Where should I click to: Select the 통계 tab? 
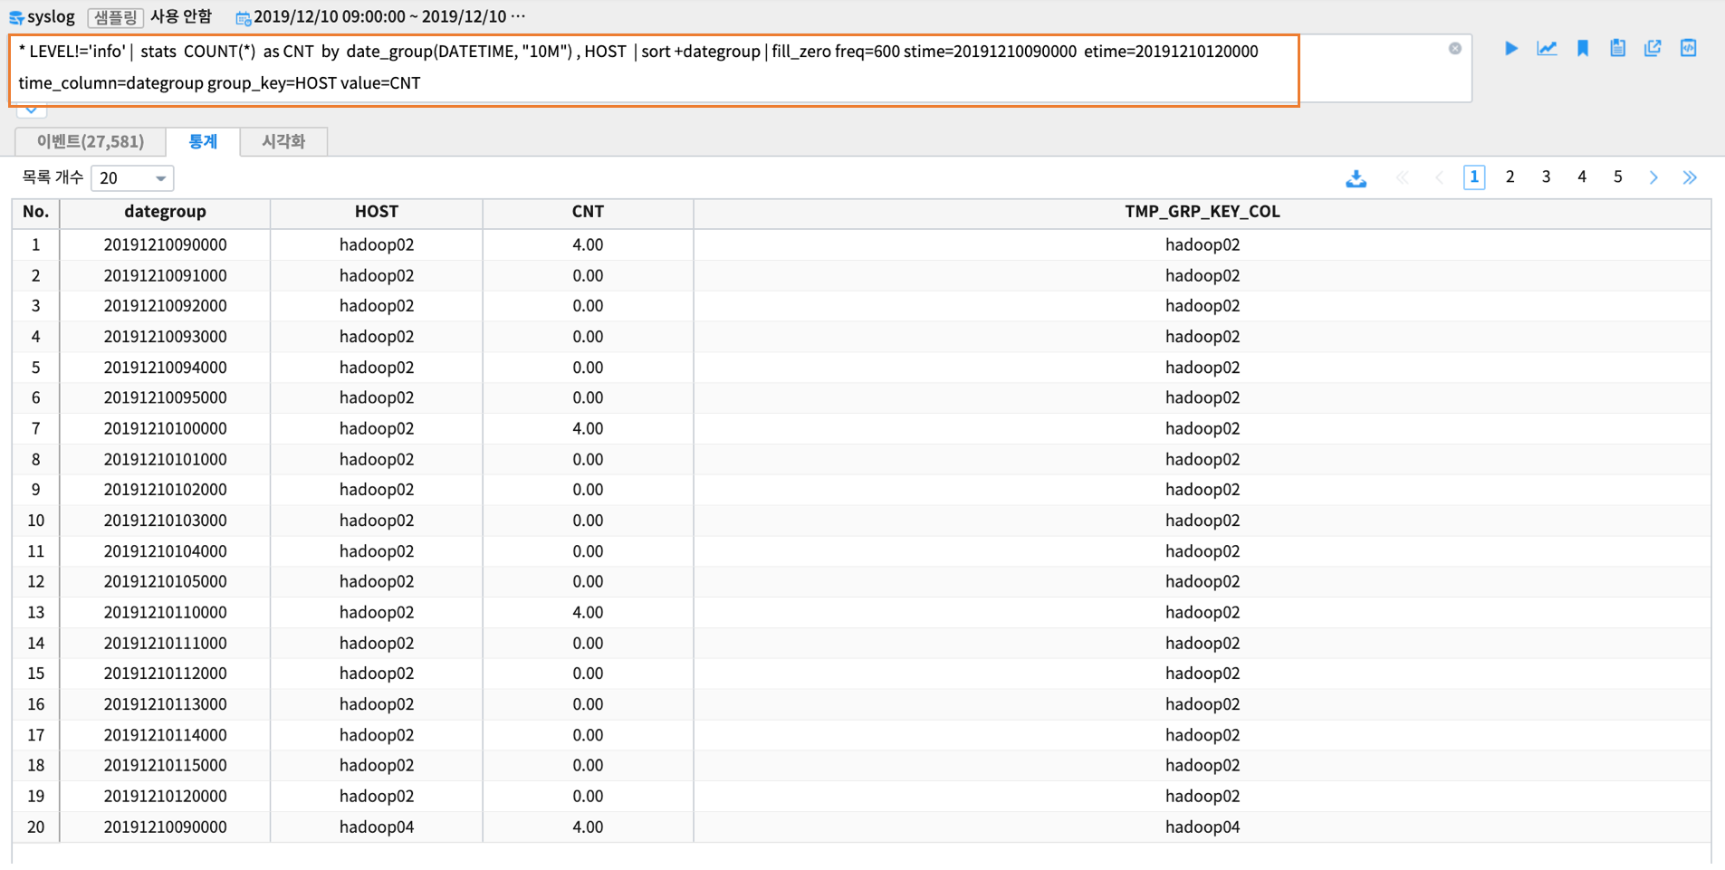coord(203,141)
